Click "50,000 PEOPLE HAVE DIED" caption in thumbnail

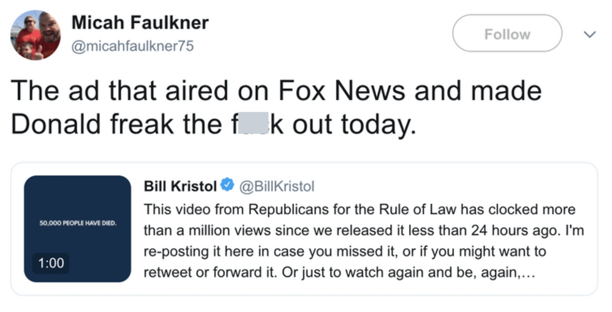(78, 223)
